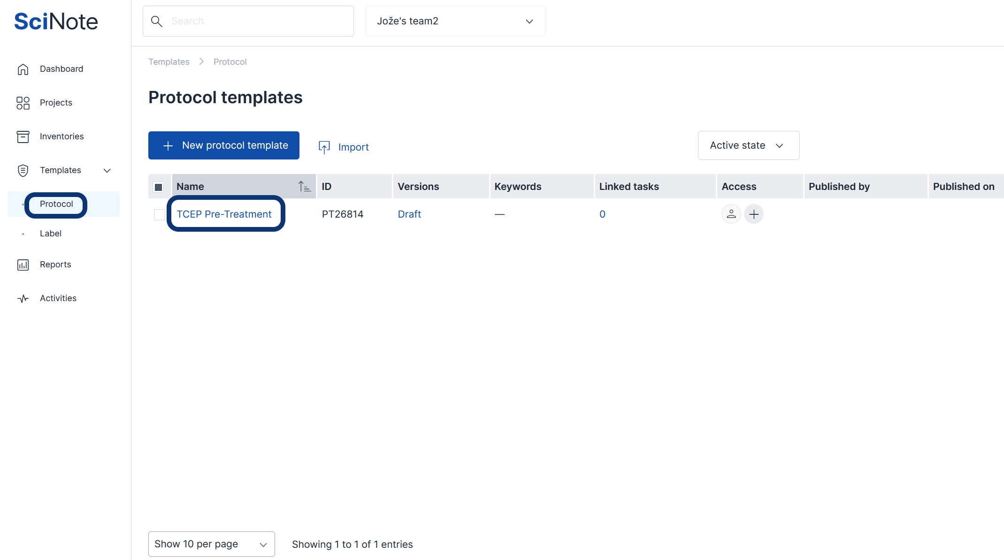
Task: Open the TCEP Pre-Treatment link
Action: coord(224,214)
